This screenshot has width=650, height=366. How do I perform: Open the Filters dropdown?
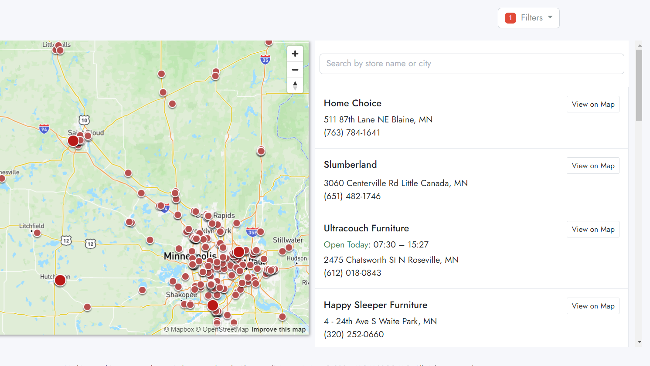[528, 18]
